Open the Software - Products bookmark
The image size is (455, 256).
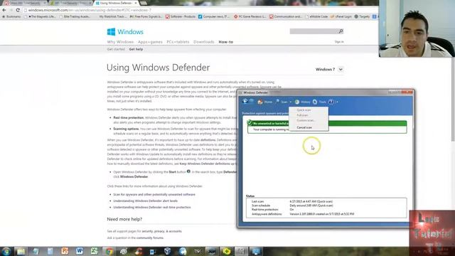click(x=181, y=16)
